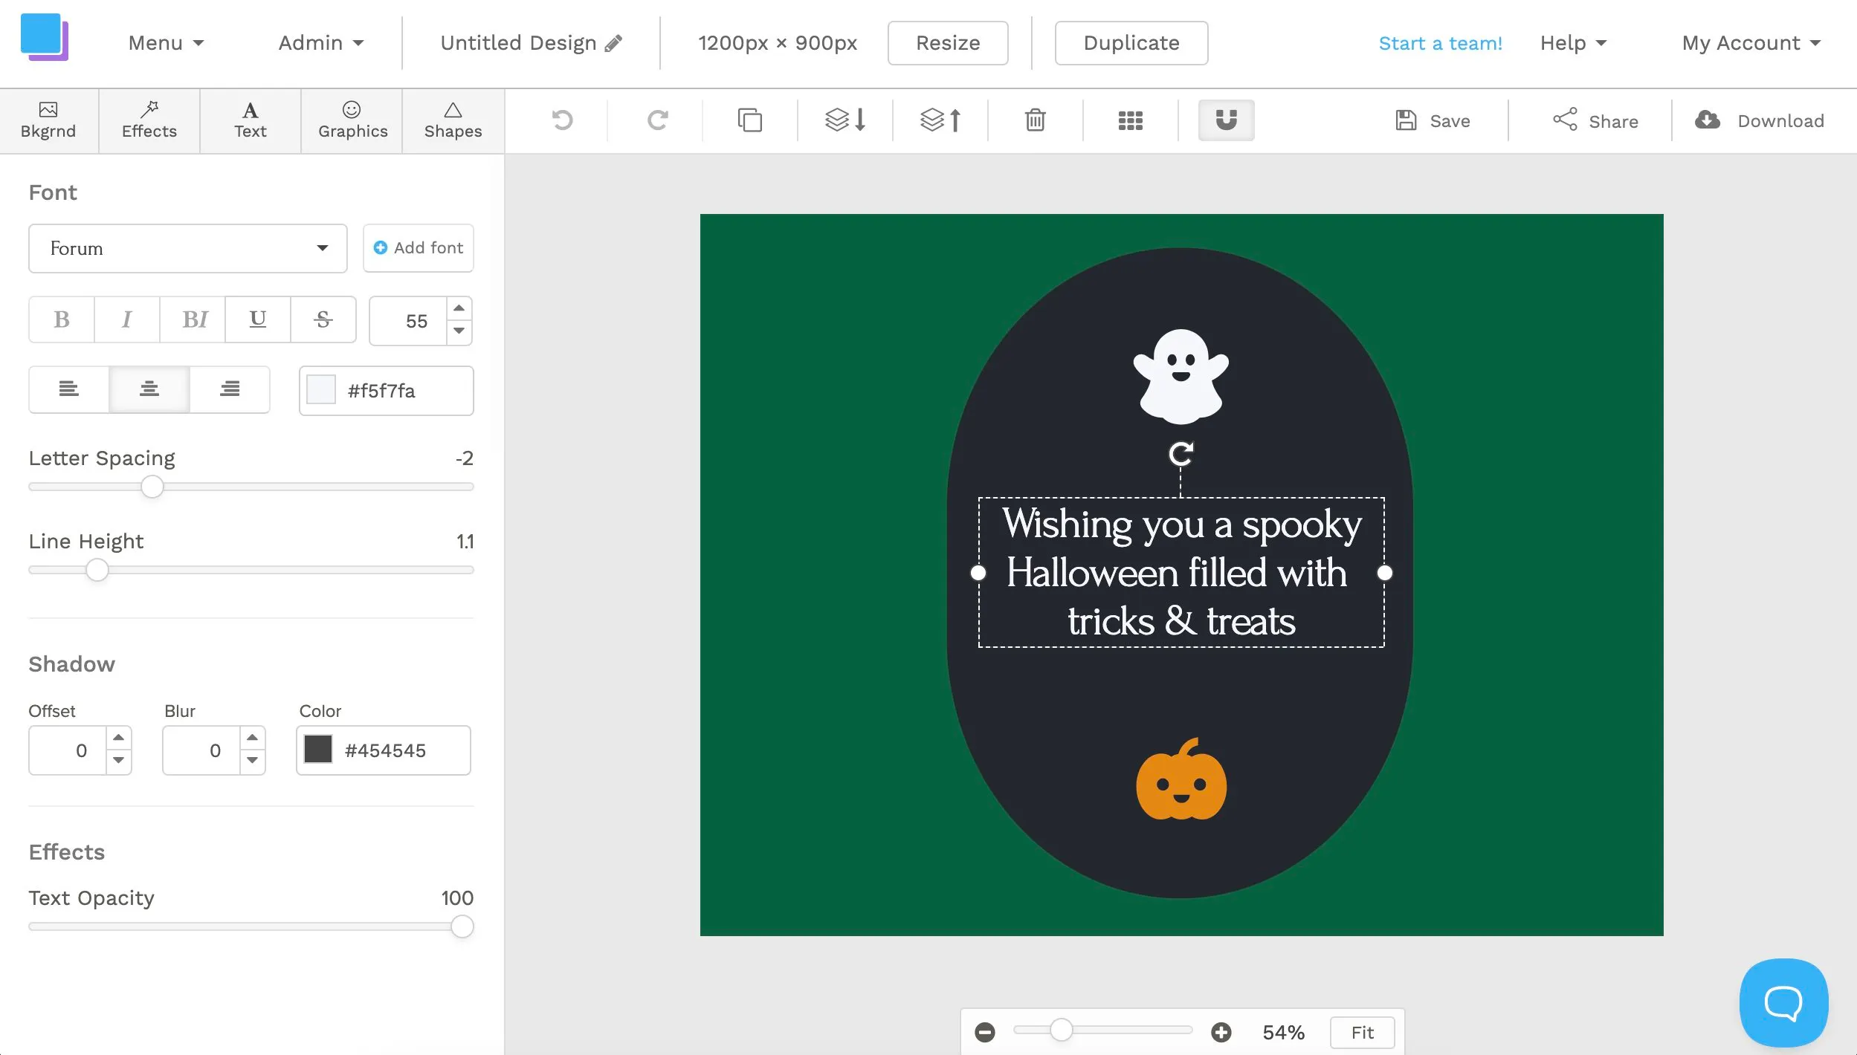
Task: Open the chat support bubble
Action: tap(1783, 1002)
